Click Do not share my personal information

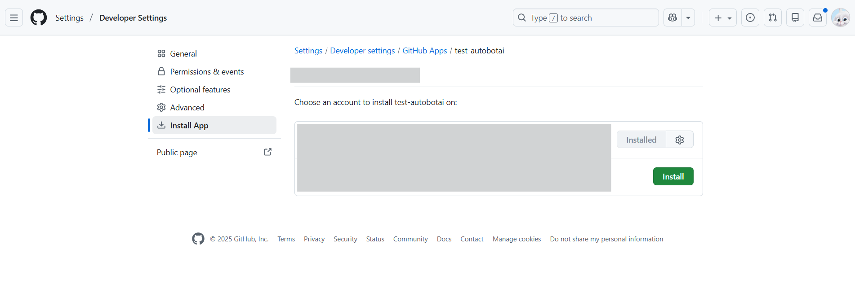[606, 239]
